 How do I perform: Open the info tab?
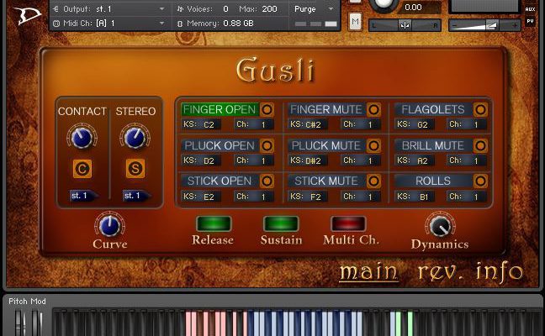[x=499, y=272]
